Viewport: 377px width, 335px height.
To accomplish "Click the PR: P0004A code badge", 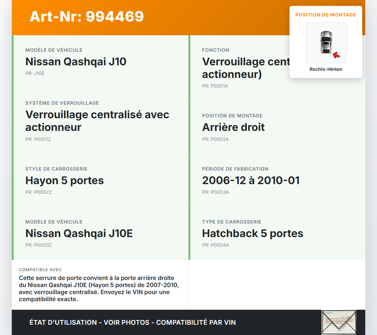I will tap(215, 245).
